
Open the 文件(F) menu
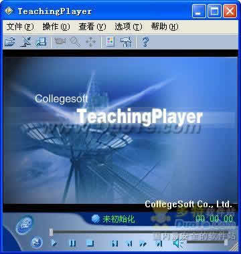click(20, 27)
